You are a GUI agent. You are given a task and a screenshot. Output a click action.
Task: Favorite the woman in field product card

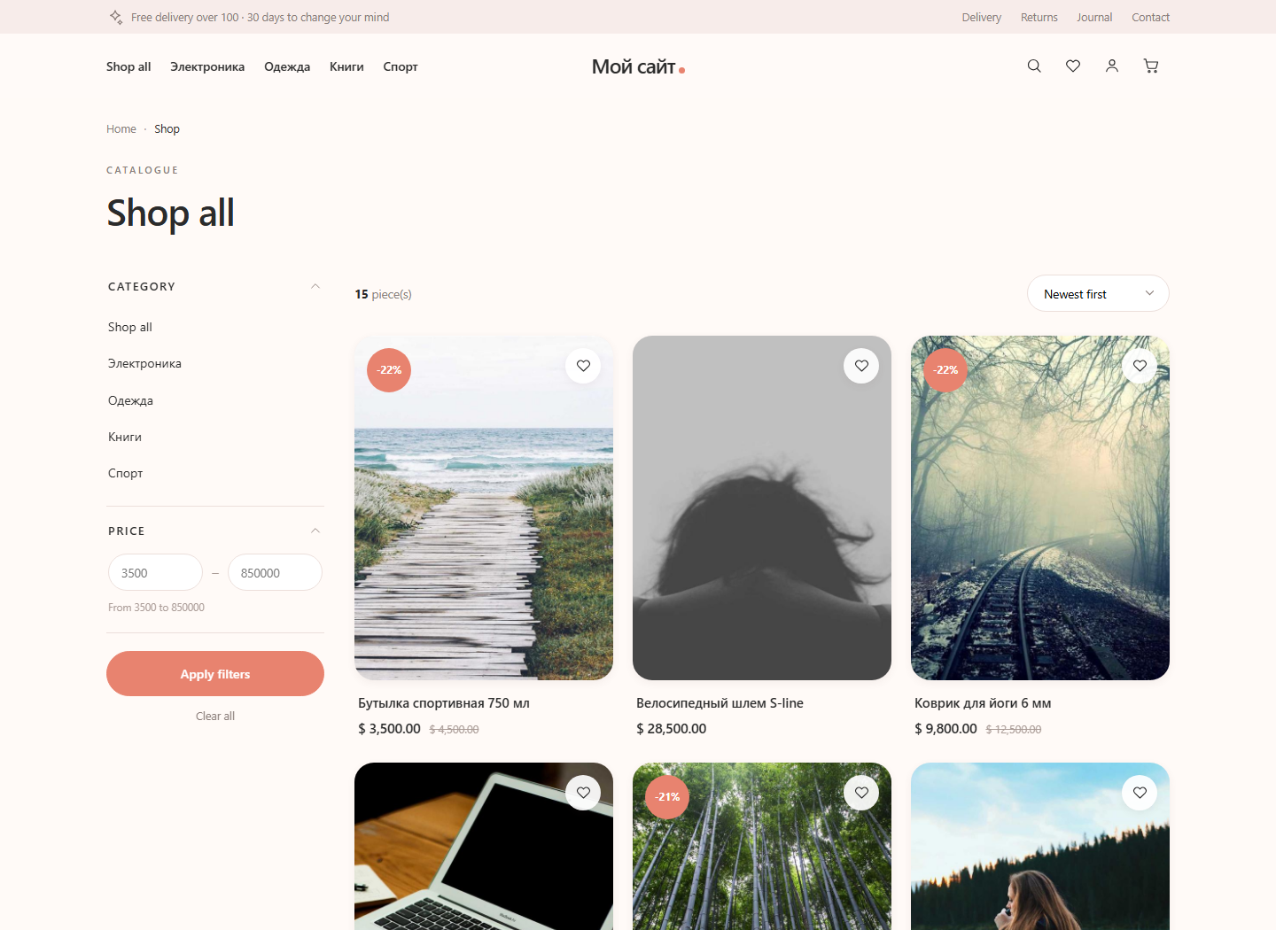pyautogui.click(x=1140, y=793)
